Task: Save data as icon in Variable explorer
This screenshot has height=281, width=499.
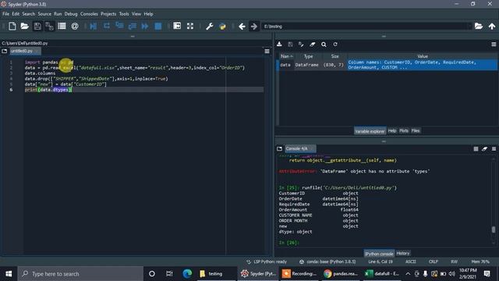Action: [x=301, y=44]
